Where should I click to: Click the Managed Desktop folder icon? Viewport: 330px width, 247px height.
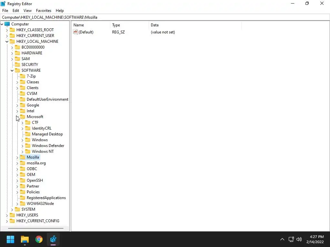(x=28, y=134)
